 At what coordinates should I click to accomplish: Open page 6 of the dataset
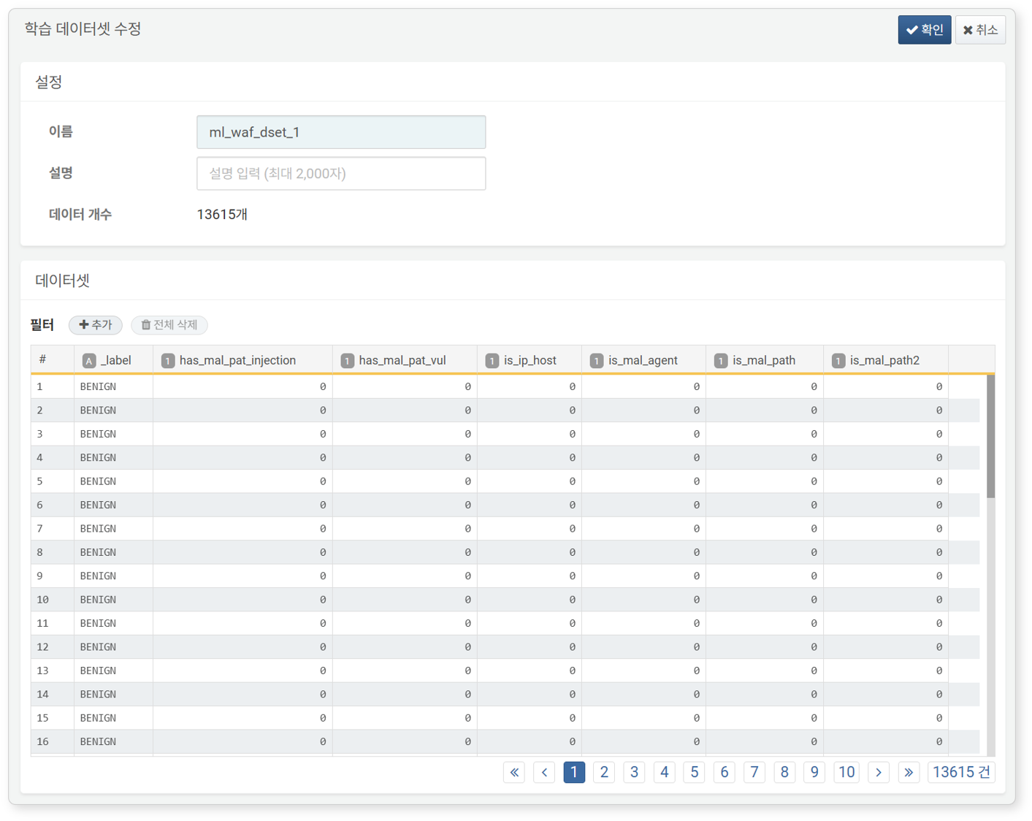(725, 772)
